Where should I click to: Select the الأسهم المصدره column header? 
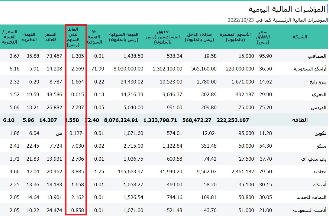point(235,37)
